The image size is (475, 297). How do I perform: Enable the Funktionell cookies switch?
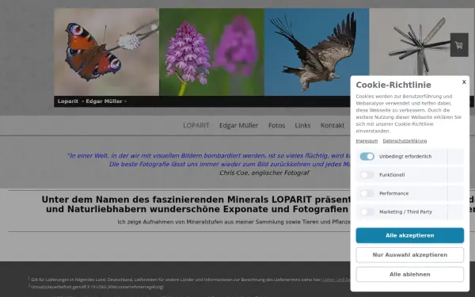[x=367, y=175]
